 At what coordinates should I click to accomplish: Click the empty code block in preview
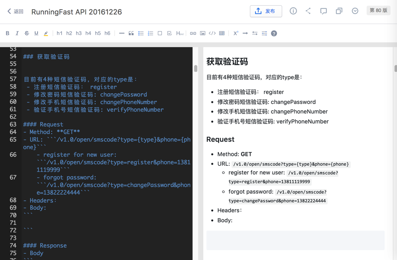coord(295,240)
